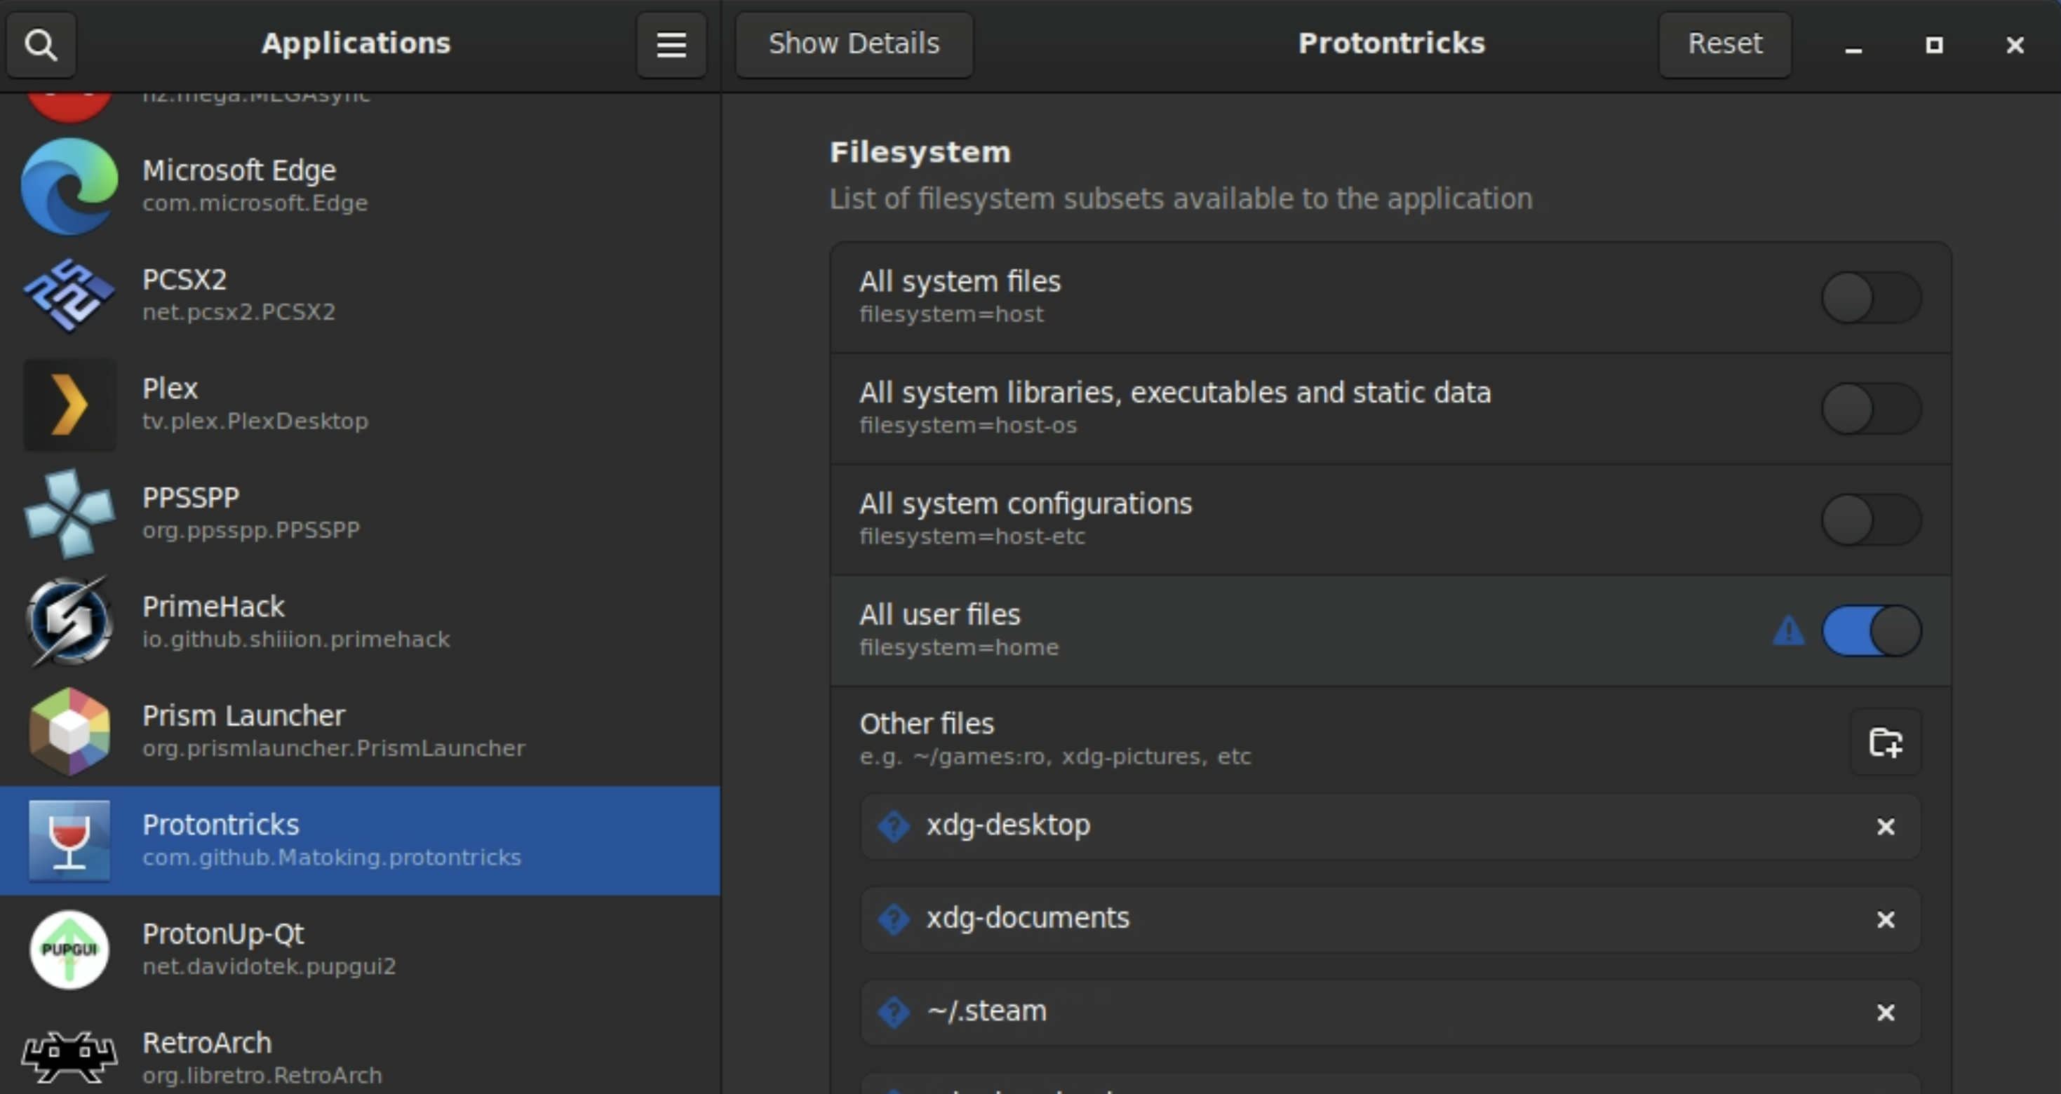Select the Plex app icon
Screen dimensions: 2061x1094
pos(69,405)
